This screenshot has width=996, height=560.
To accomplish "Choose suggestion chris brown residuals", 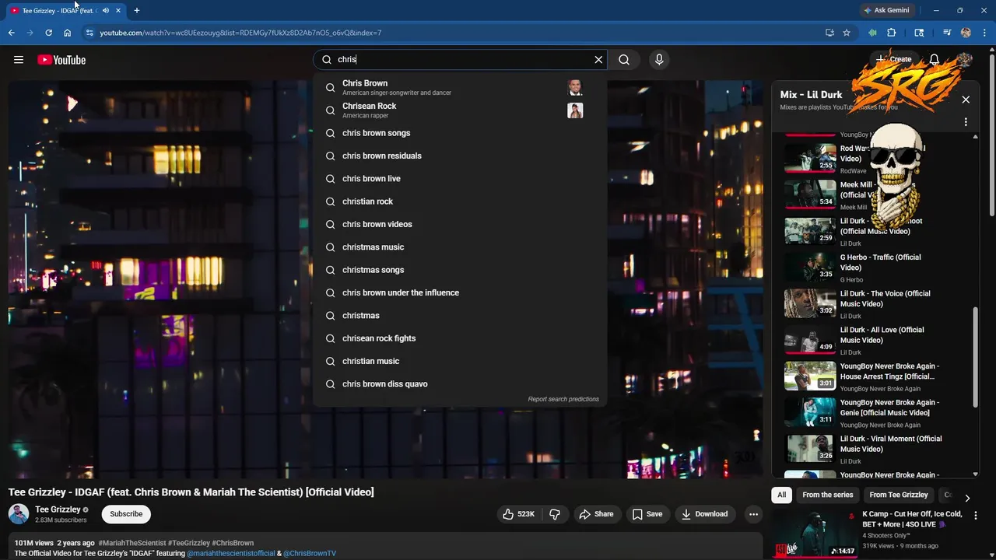I will pyautogui.click(x=460, y=156).
